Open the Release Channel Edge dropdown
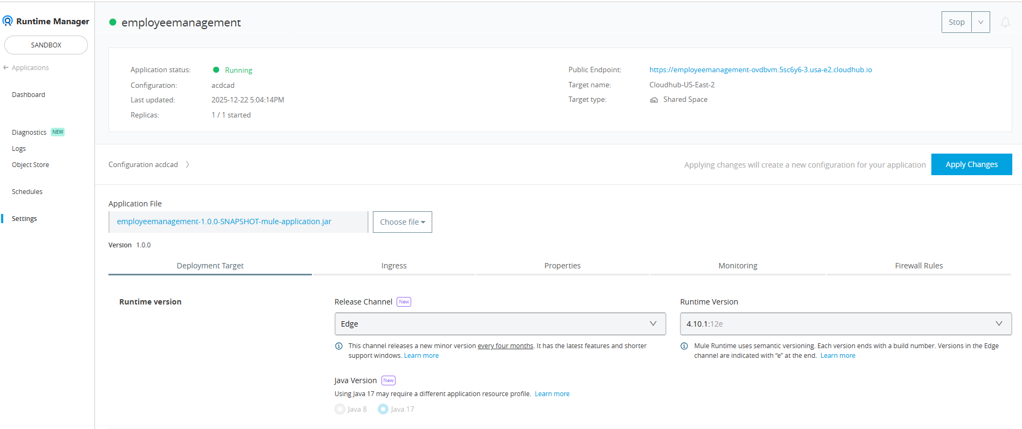 [x=500, y=324]
